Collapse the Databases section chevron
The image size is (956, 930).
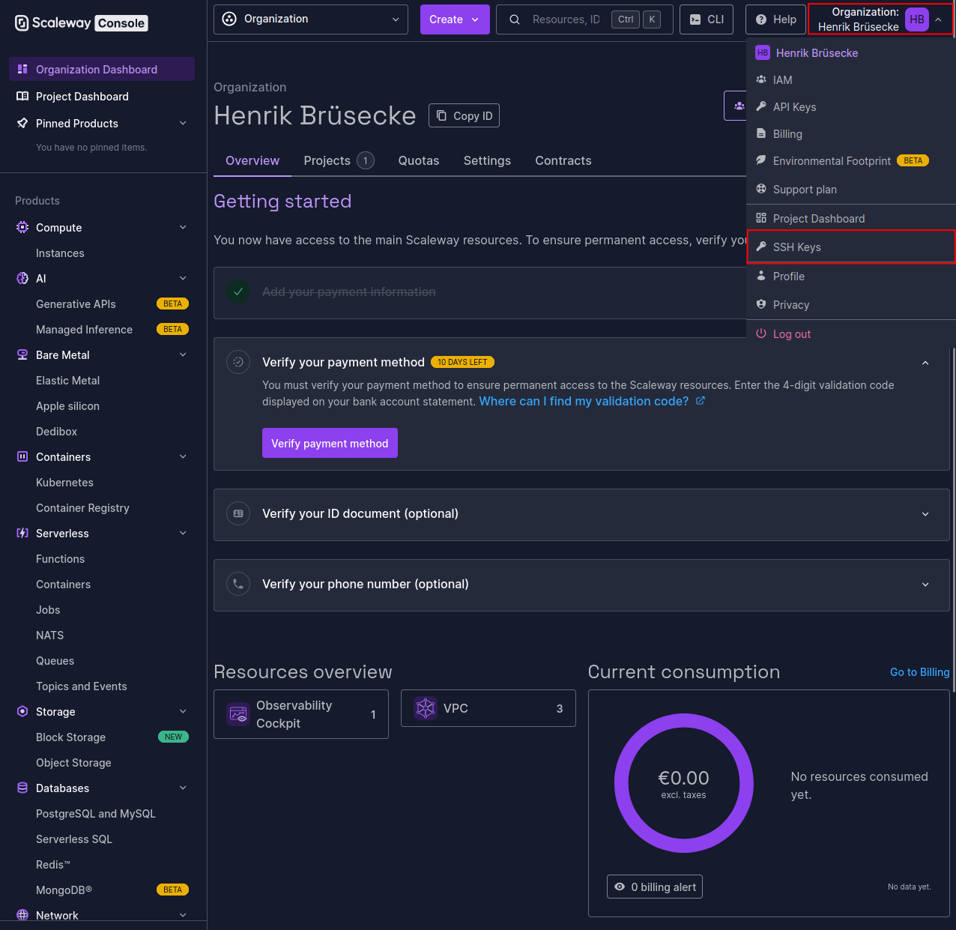(183, 788)
